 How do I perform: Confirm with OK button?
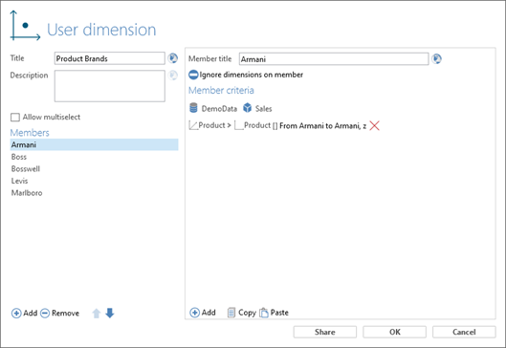394,332
